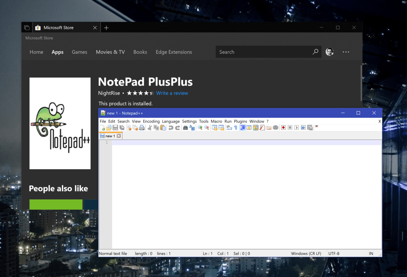The height and width of the screenshot is (277, 407).
Task: Click the Open file folder icon
Action: click(109, 127)
